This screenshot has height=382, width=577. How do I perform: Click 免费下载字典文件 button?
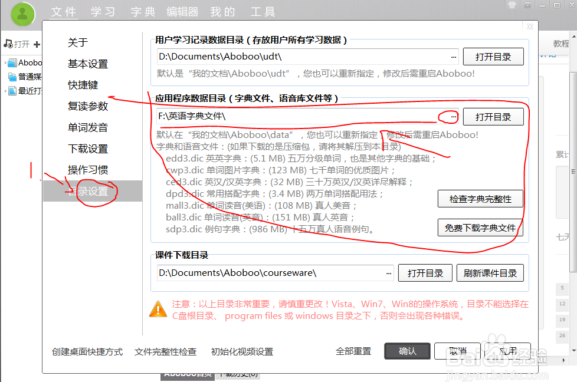[x=480, y=228]
